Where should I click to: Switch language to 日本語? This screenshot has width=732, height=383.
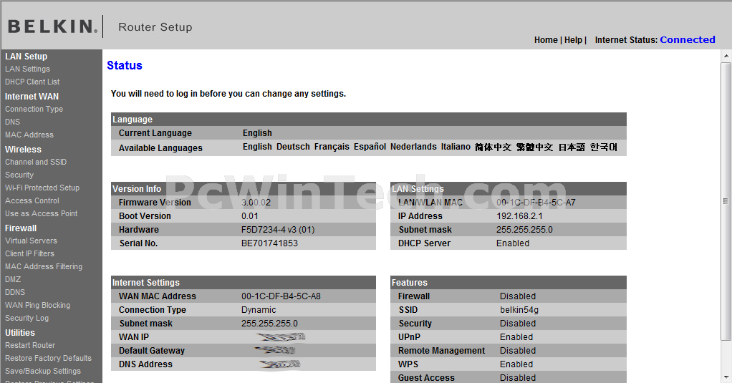(x=572, y=147)
